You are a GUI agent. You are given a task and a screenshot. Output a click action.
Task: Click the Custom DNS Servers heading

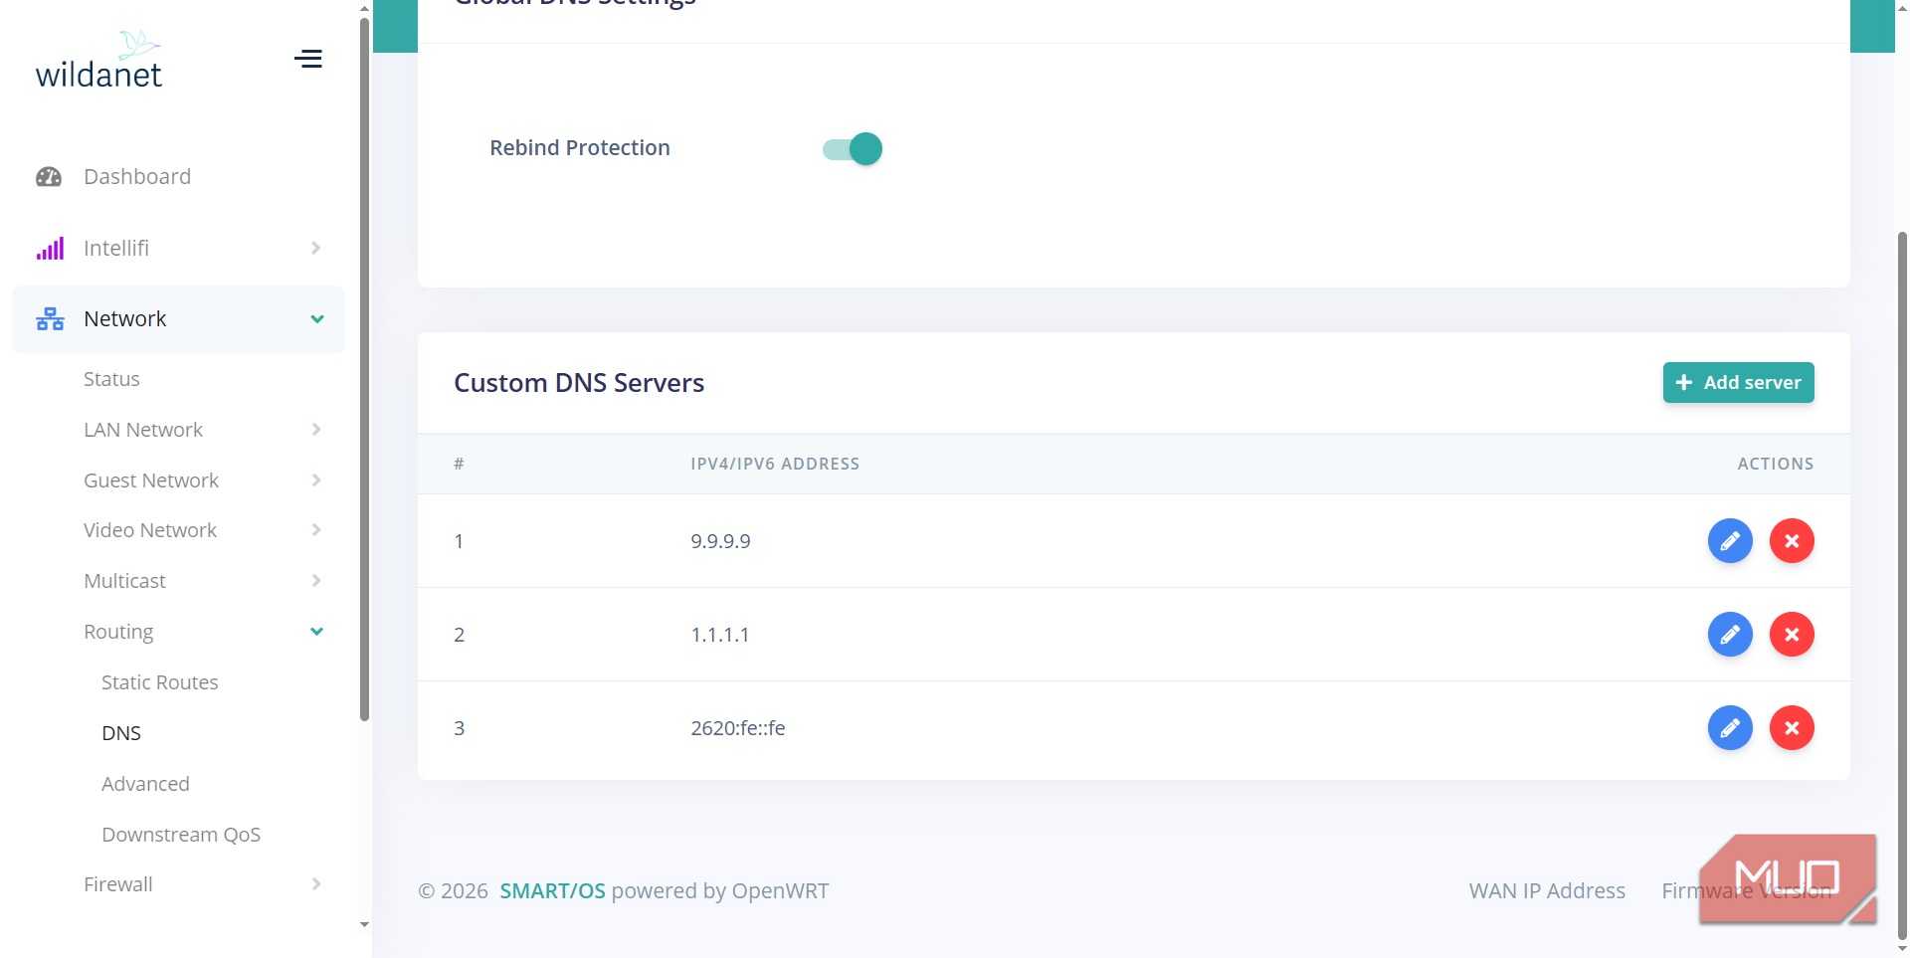pos(579,383)
